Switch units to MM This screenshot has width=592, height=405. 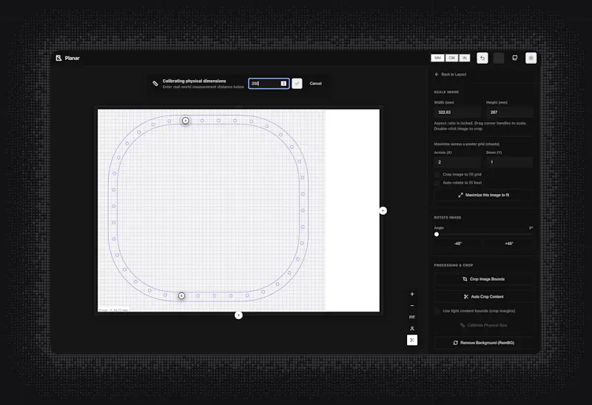[x=437, y=58]
